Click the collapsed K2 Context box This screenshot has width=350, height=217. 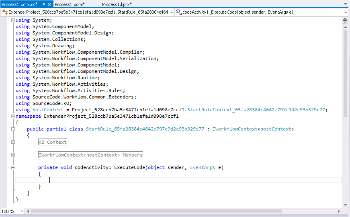(x=53, y=142)
